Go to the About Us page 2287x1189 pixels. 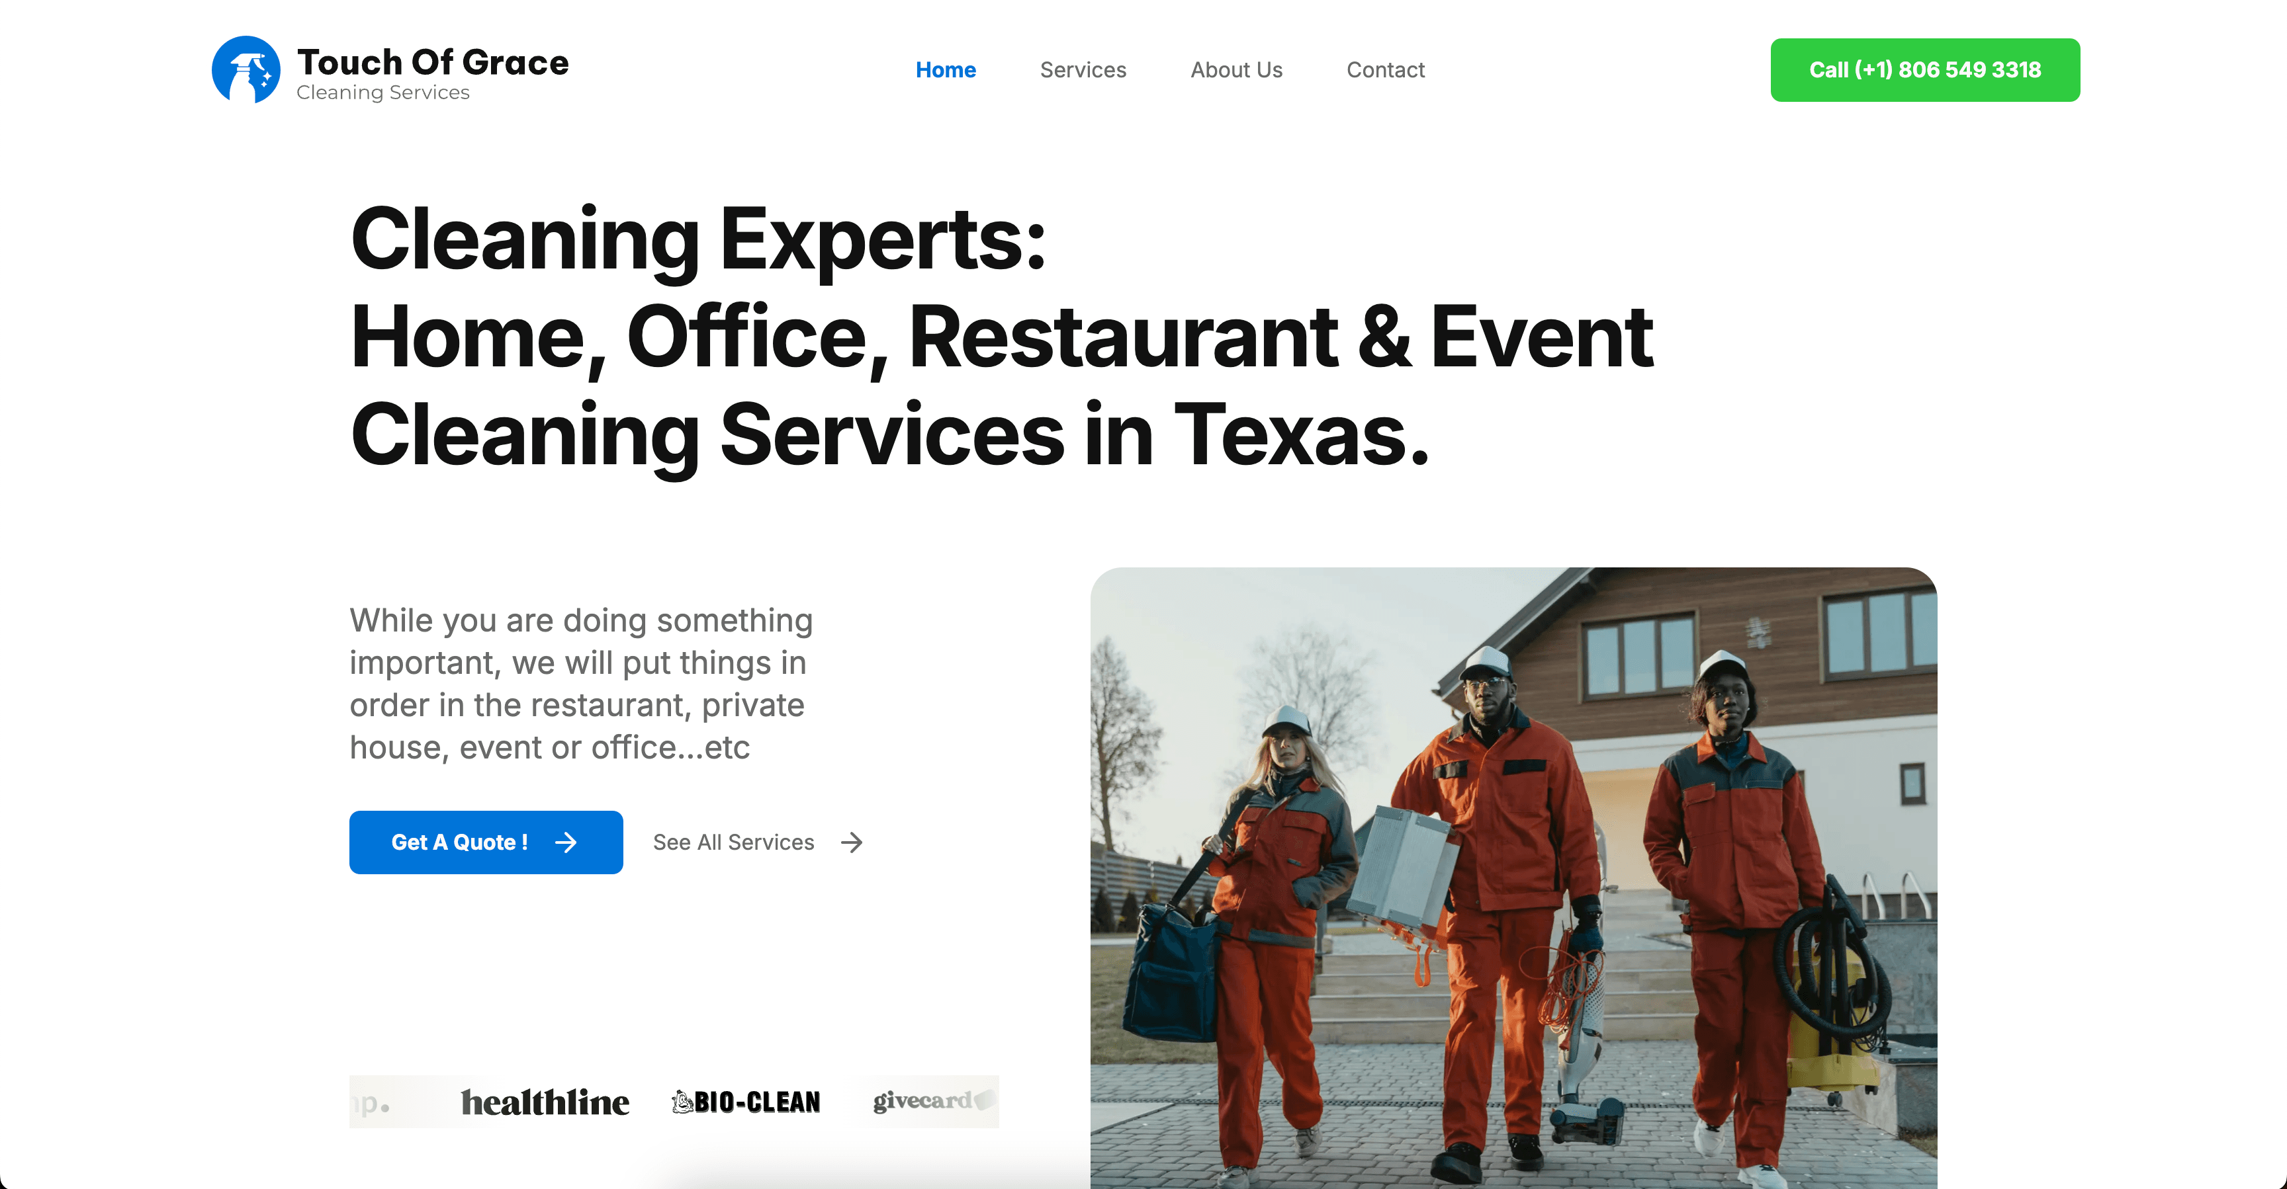(1236, 70)
